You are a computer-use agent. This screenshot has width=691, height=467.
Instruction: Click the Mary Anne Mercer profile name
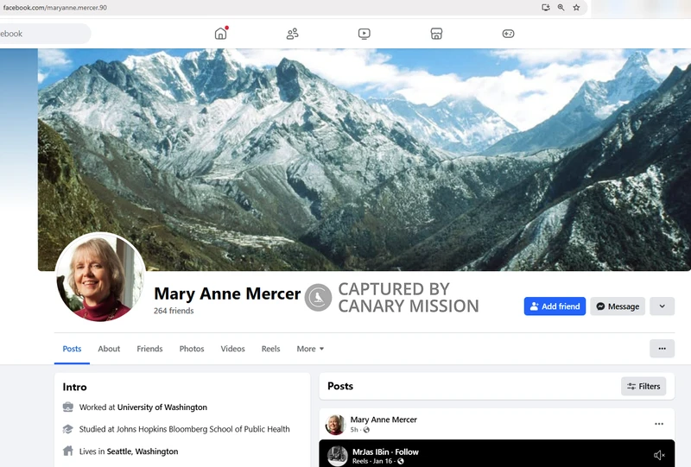pos(227,293)
